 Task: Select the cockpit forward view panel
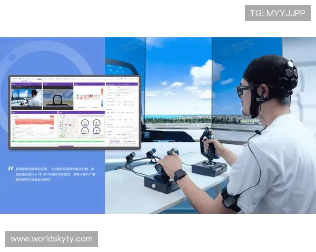[x=57, y=97]
